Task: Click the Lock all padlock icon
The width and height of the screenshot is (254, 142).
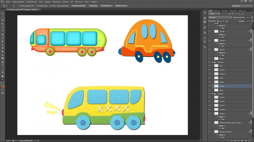Action: pos(227,21)
